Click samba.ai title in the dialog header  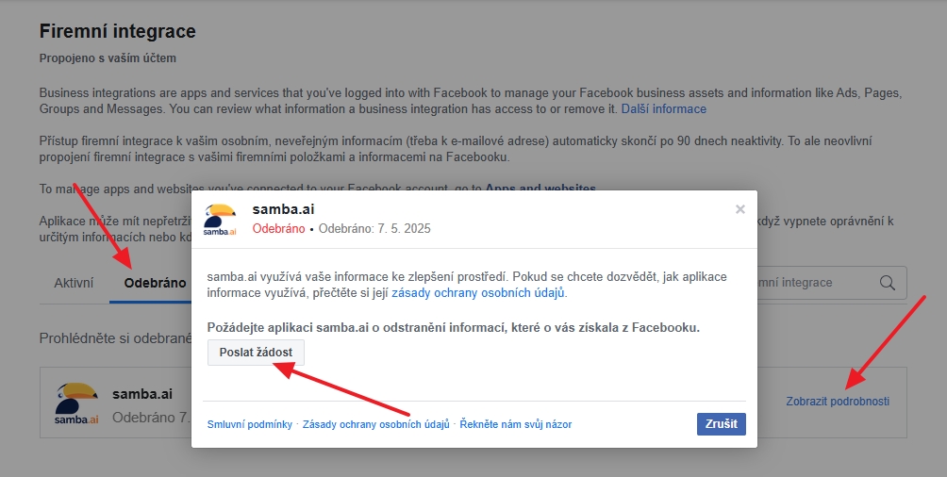coord(283,209)
